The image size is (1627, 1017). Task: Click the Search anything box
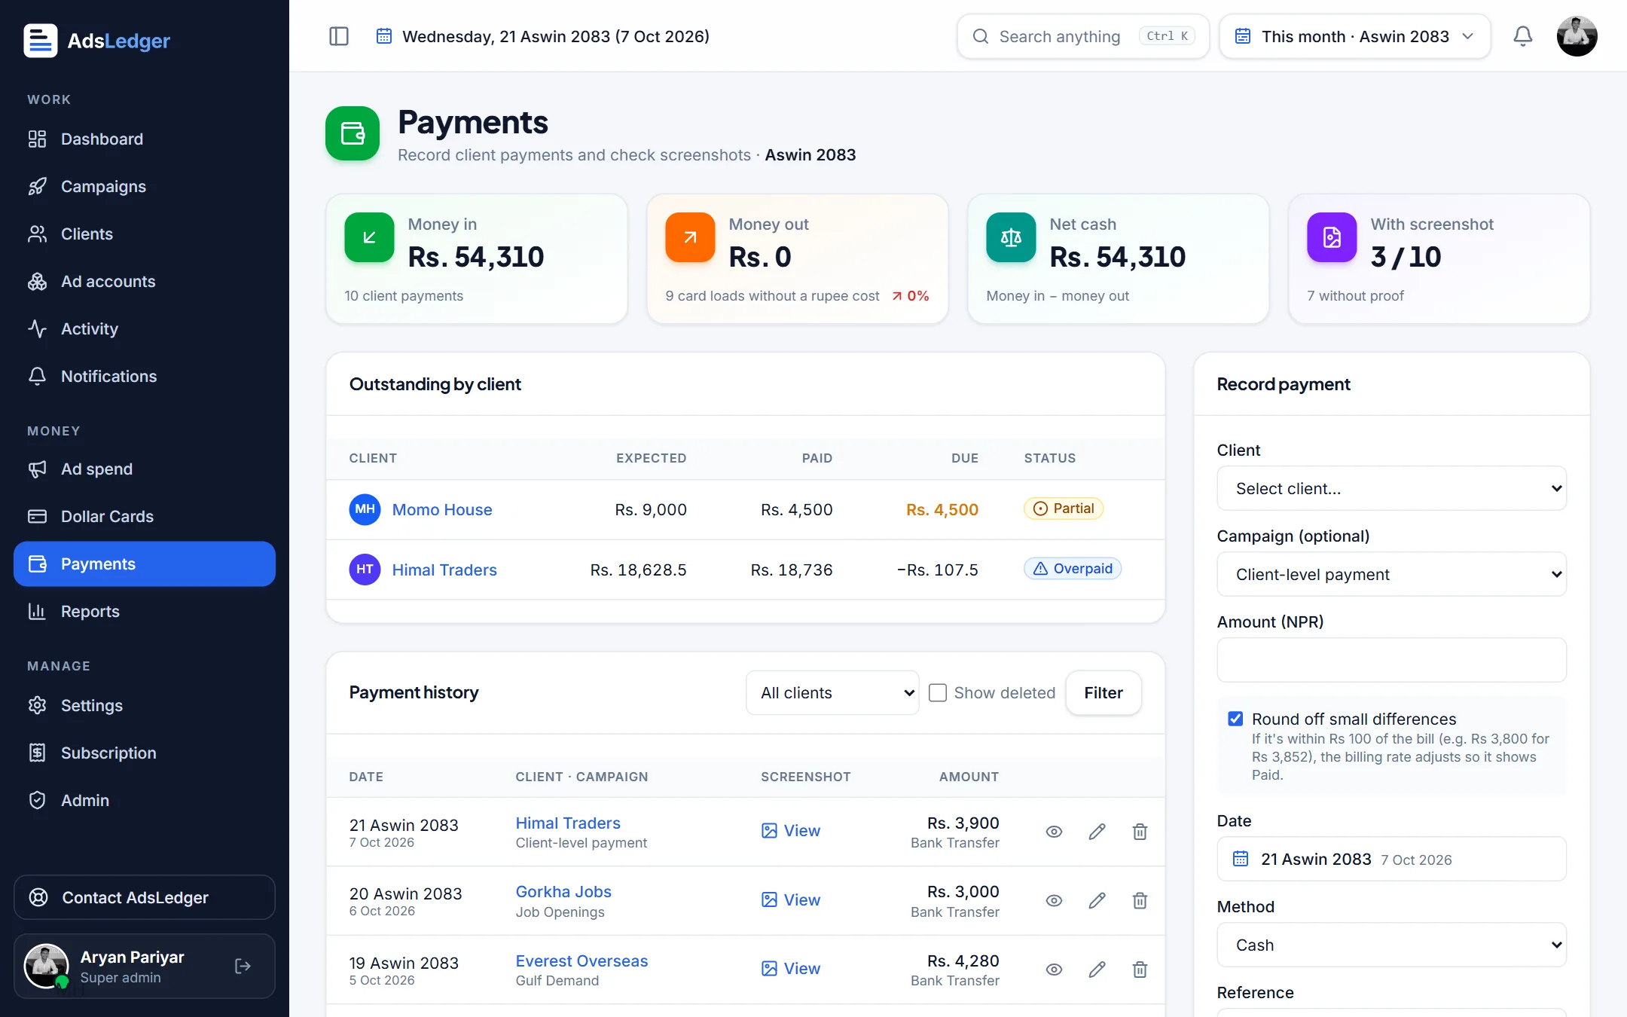[x=1083, y=36]
